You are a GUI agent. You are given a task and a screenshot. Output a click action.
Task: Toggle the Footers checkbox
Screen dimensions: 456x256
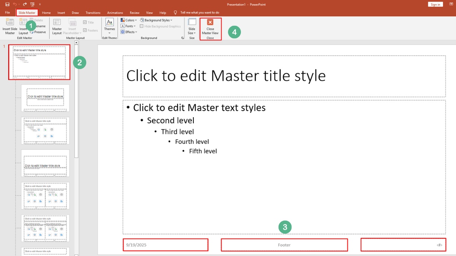click(85, 30)
